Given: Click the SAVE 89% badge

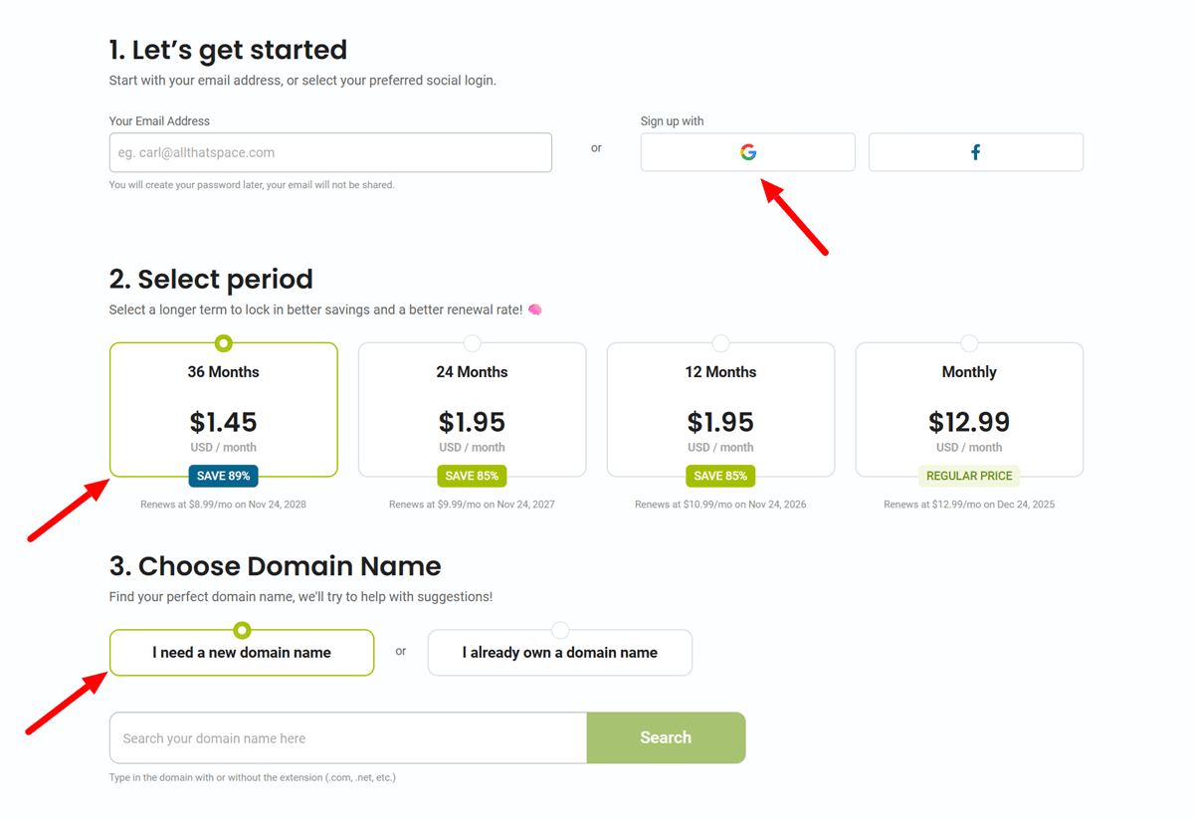Looking at the screenshot, I should (x=223, y=476).
